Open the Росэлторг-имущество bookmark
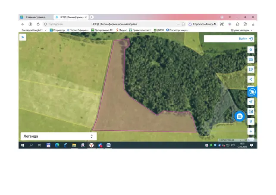The height and width of the screenshot is (195, 276). click(177, 30)
